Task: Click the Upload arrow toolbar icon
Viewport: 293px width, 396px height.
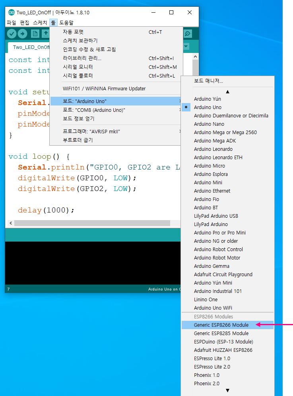Action: point(22,33)
